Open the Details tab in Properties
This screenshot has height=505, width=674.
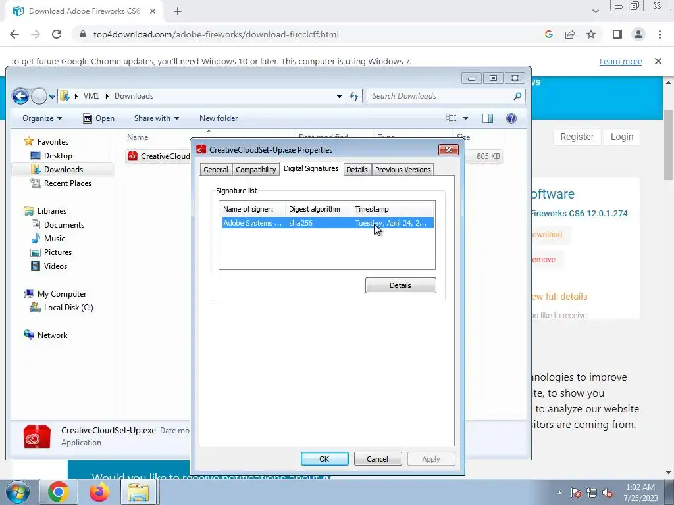[357, 170]
